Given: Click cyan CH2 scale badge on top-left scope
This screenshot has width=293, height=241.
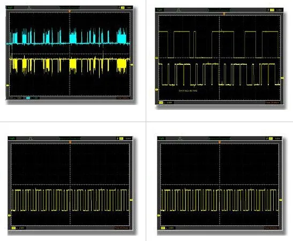Looking at the screenshot, I should click(x=28, y=98).
